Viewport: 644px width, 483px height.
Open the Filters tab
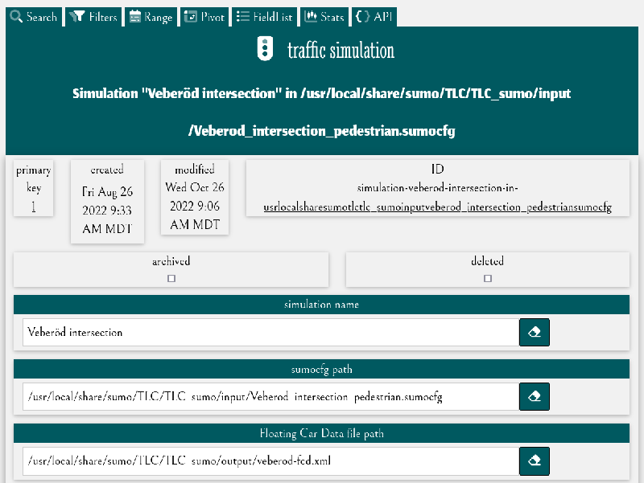[93, 17]
